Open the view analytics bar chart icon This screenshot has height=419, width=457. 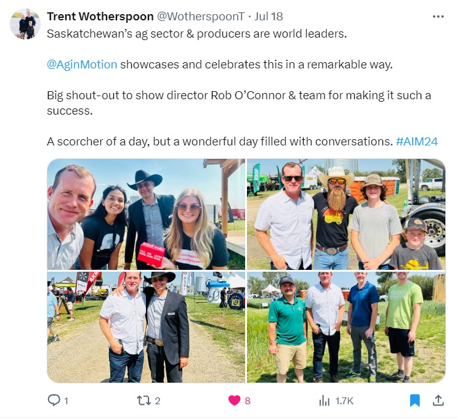pos(325,401)
